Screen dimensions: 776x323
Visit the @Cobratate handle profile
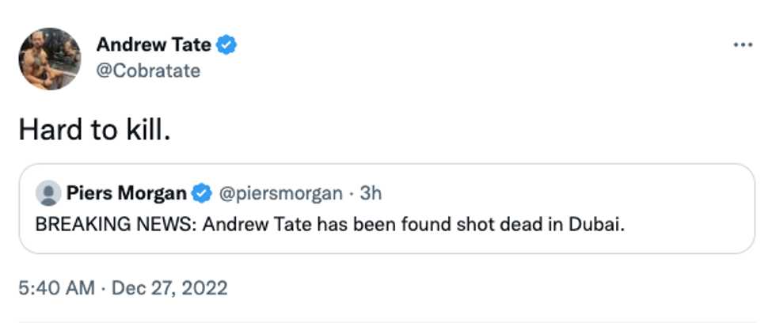coord(148,70)
